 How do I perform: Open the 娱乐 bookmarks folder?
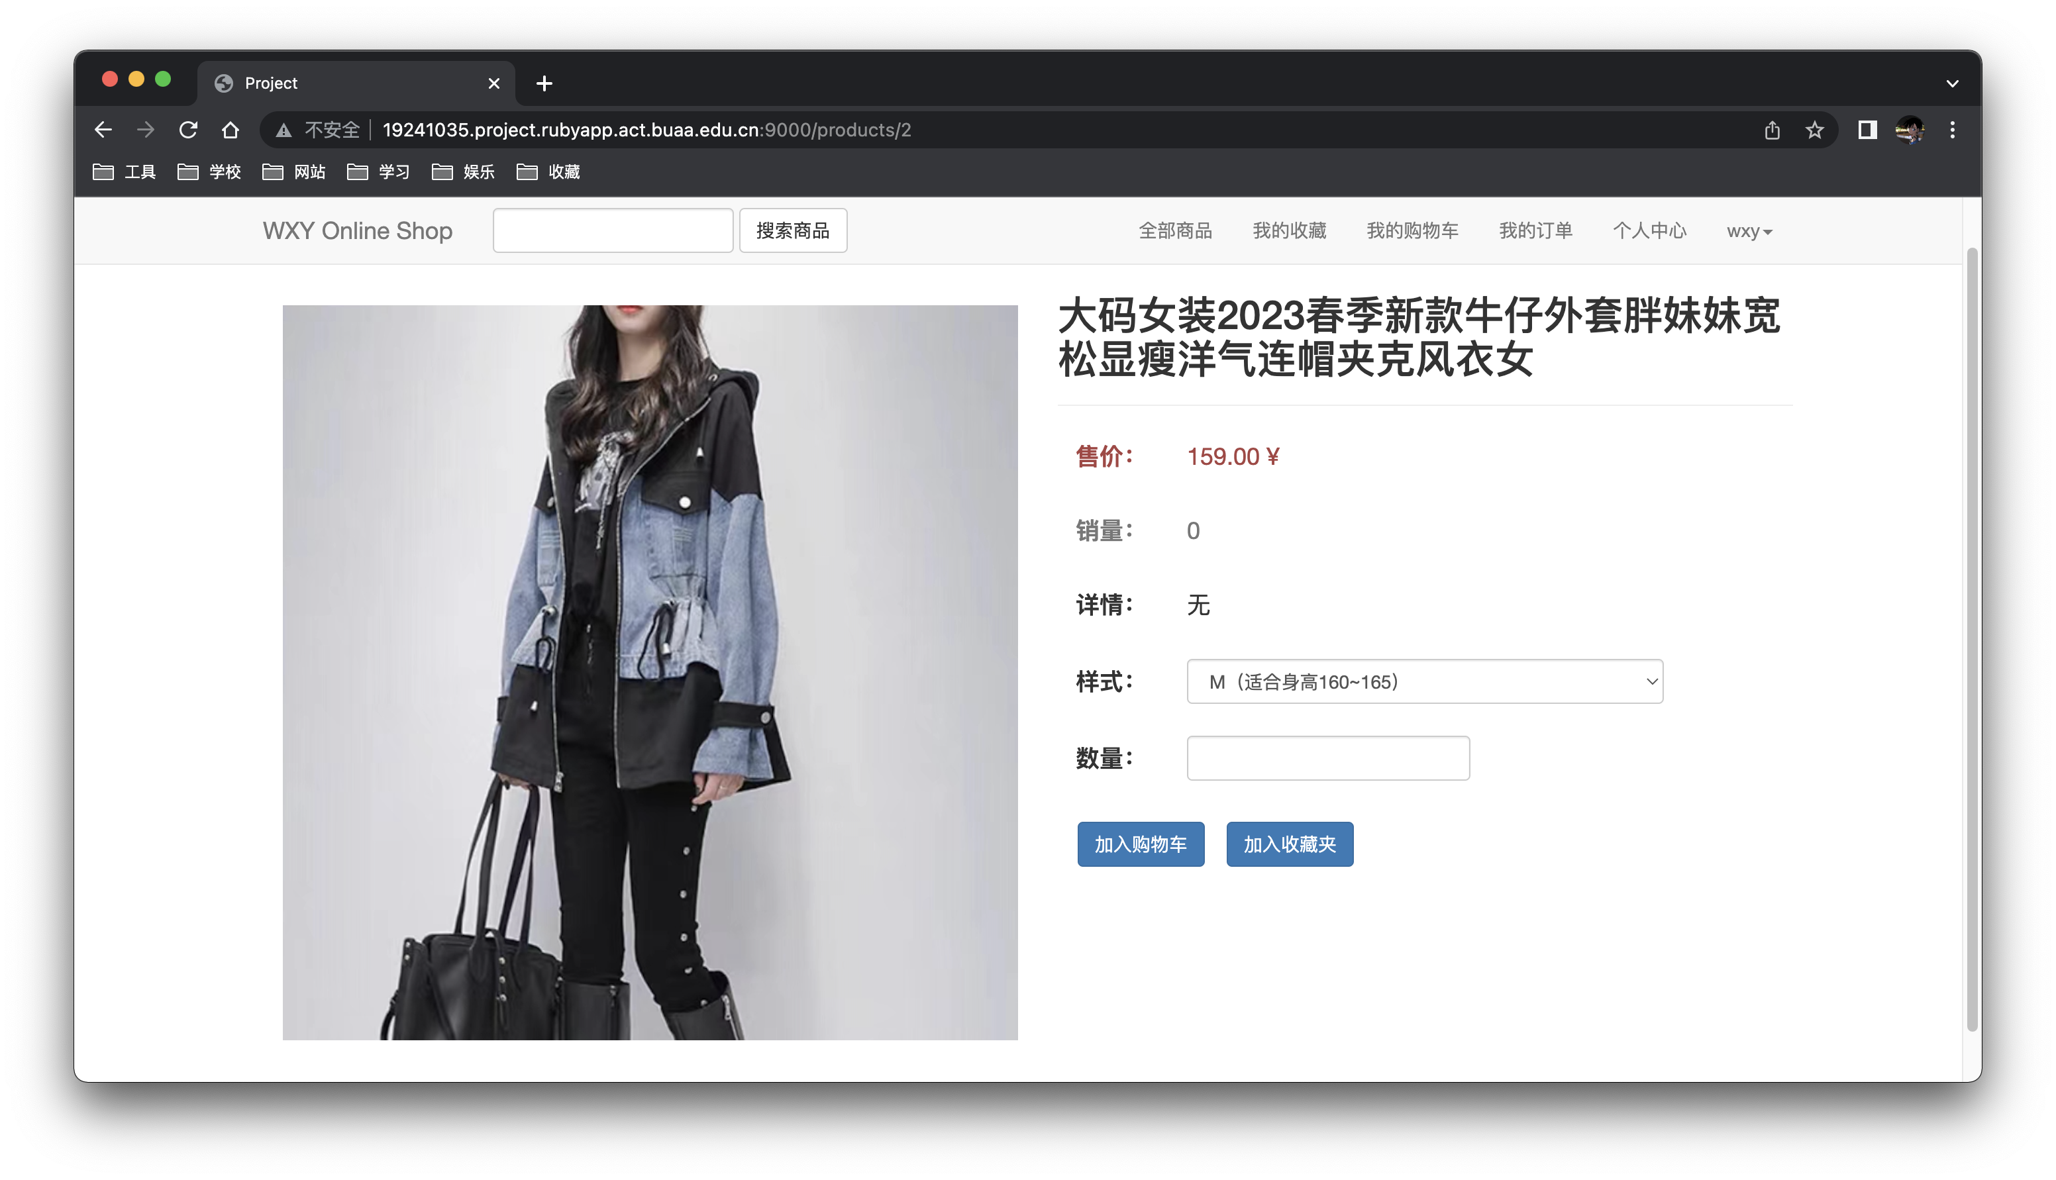click(x=463, y=172)
